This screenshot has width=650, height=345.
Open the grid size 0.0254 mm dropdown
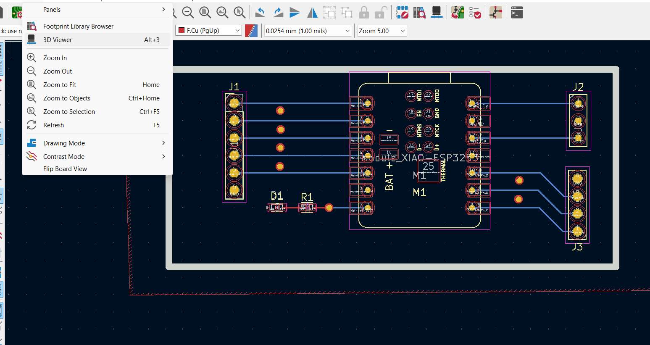(x=308, y=31)
